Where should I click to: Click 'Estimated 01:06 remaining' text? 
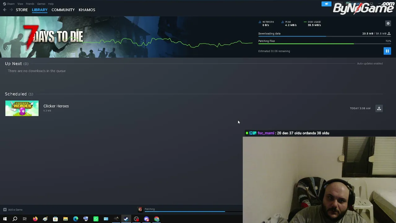coord(274,51)
